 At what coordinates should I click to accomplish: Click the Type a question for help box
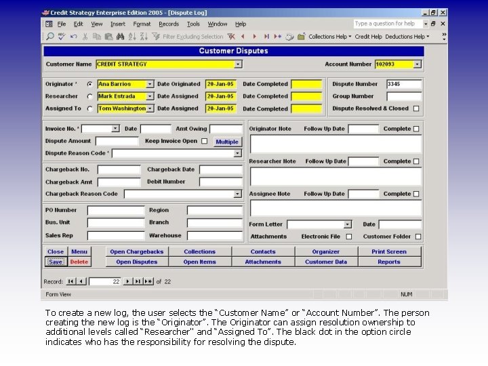point(388,24)
